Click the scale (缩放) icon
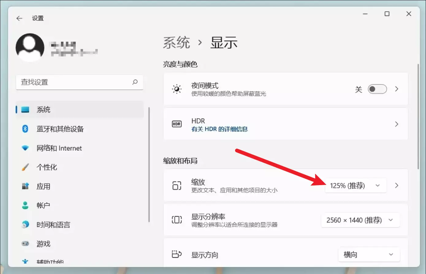 tap(177, 185)
